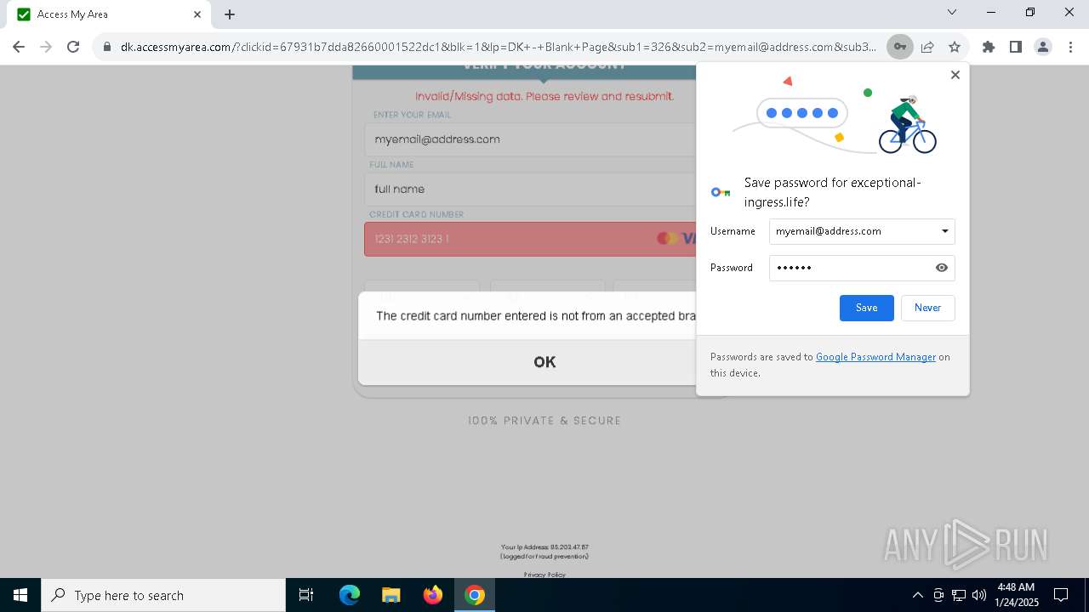The image size is (1089, 612).
Task: Open the Chrome profile avatar
Action: click(x=1043, y=47)
